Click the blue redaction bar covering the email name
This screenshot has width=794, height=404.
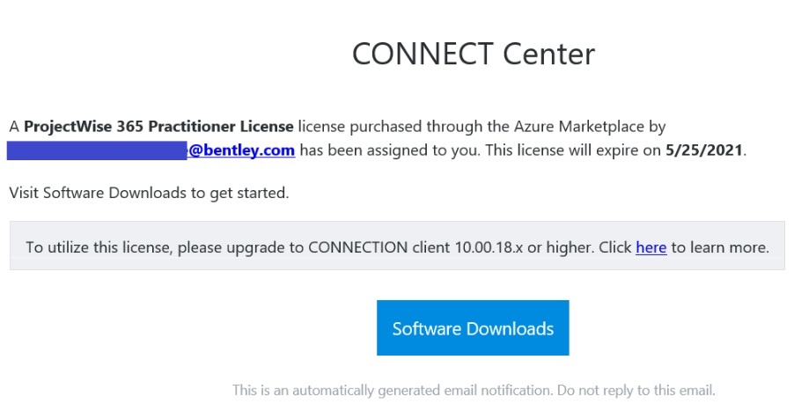(97, 151)
